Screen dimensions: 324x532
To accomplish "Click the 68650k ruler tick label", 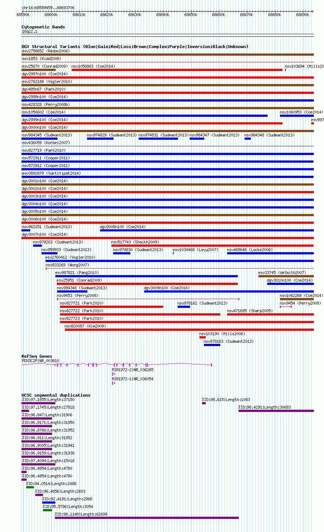I will click(x=191, y=15).
